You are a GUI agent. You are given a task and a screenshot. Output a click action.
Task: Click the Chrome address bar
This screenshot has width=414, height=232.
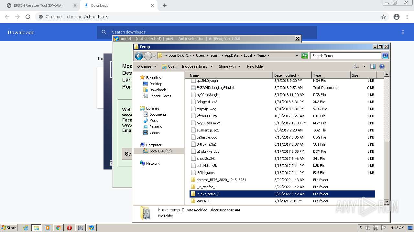pyautogui.click(x=207, y=17)
